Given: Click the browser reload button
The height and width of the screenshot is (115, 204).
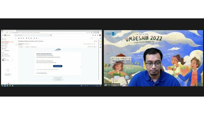Looking at the screenshot, I should 7,32.
